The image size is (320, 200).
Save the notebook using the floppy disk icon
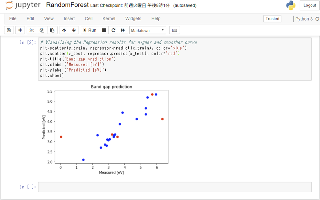[x=8, y=30]
